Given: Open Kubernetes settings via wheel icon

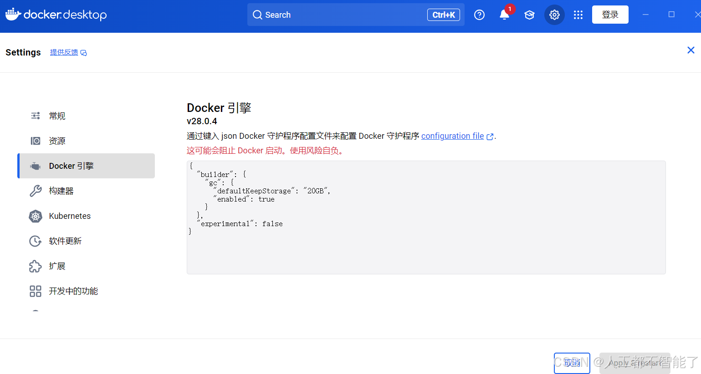Looking at the screenshot, I should click(x=36, y=216).
